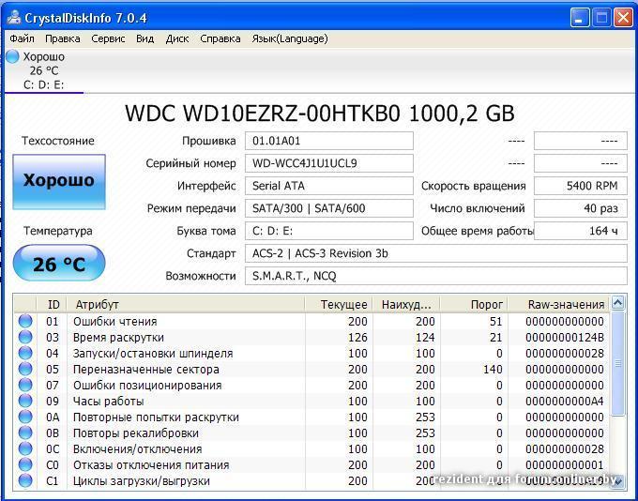
Task: Click the serial number field WD-WCC4J1U1UCL9
Action: (328, 163)
